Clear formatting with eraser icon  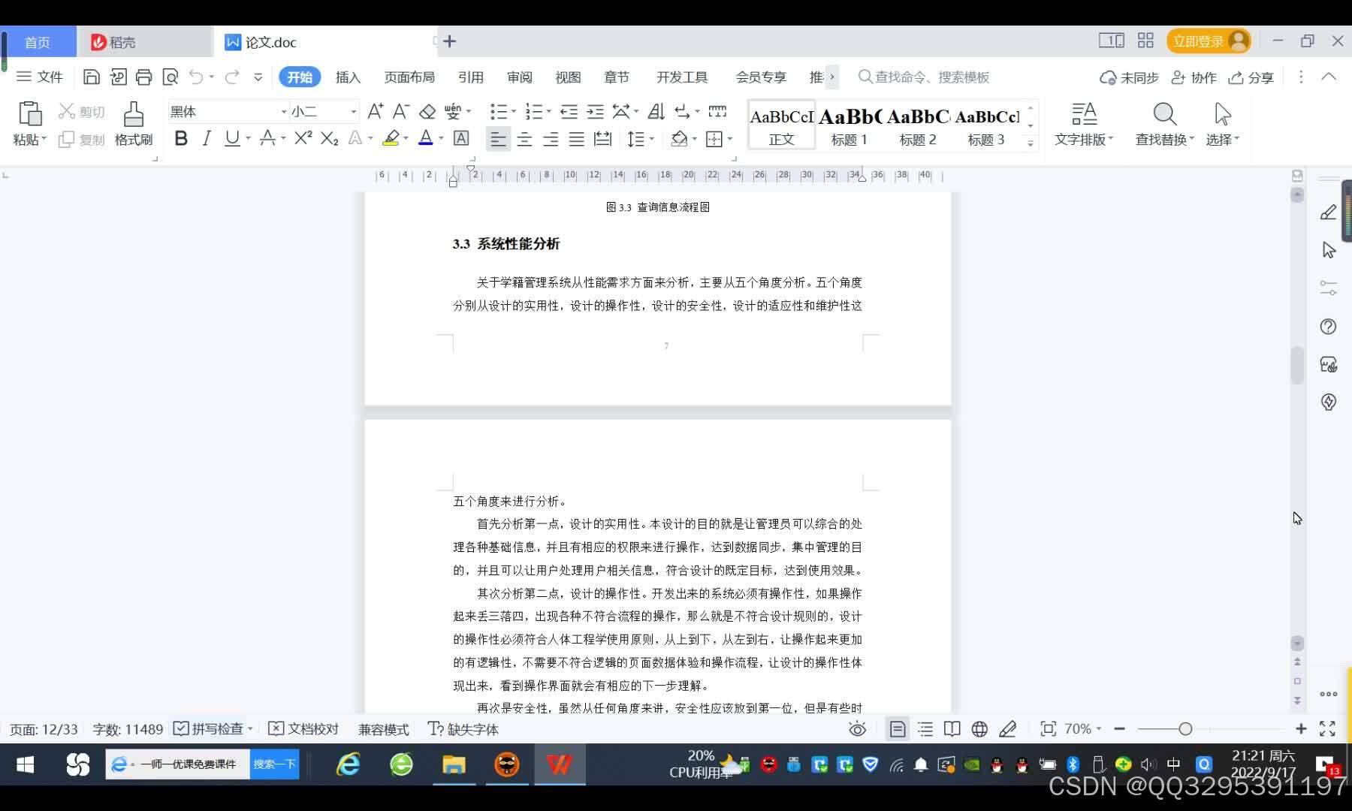427,112
